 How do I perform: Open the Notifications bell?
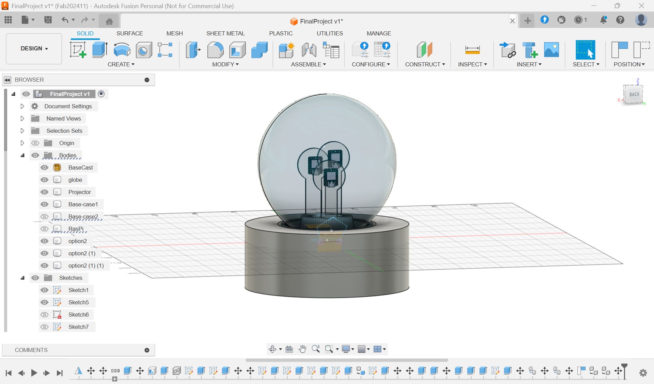point(603,20)
